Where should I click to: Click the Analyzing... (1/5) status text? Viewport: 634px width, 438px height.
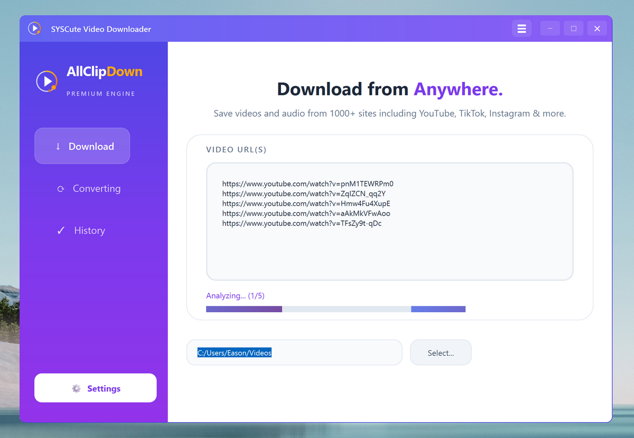pos(235,295)
